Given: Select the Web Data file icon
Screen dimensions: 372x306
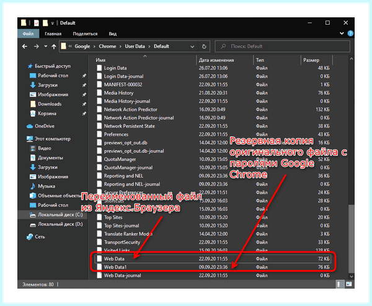Looking at the screenshot, I should pos(99,259).
